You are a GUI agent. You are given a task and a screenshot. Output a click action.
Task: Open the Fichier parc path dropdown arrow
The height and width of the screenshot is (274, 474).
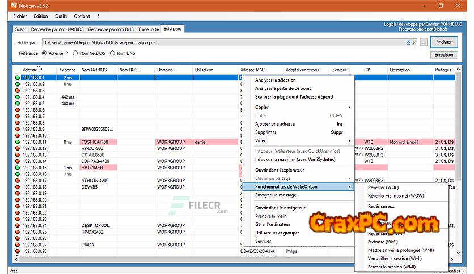pos(414,42)
